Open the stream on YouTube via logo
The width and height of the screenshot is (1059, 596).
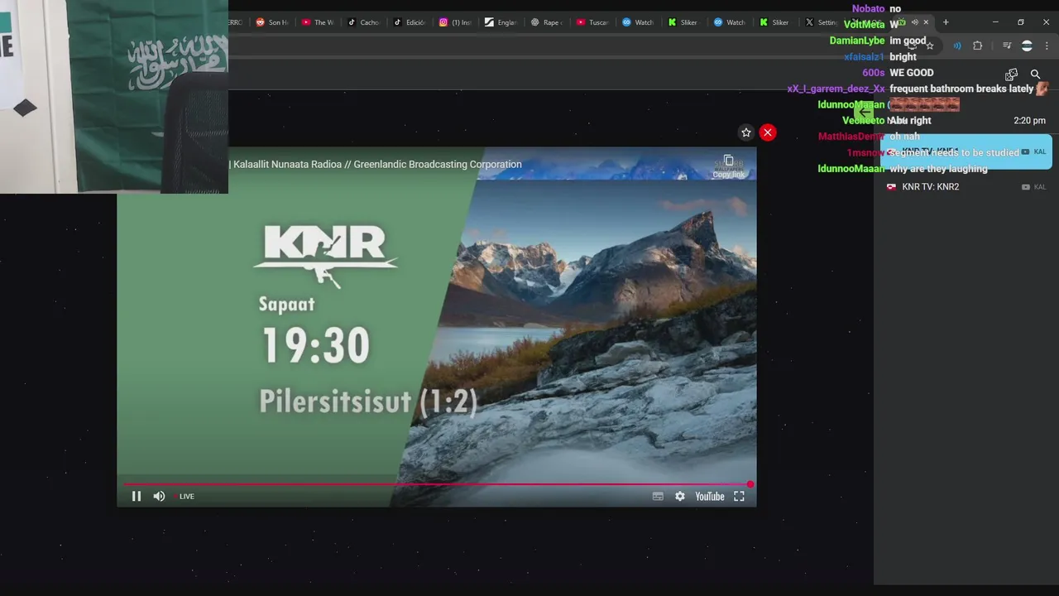[x=709, y=497]
